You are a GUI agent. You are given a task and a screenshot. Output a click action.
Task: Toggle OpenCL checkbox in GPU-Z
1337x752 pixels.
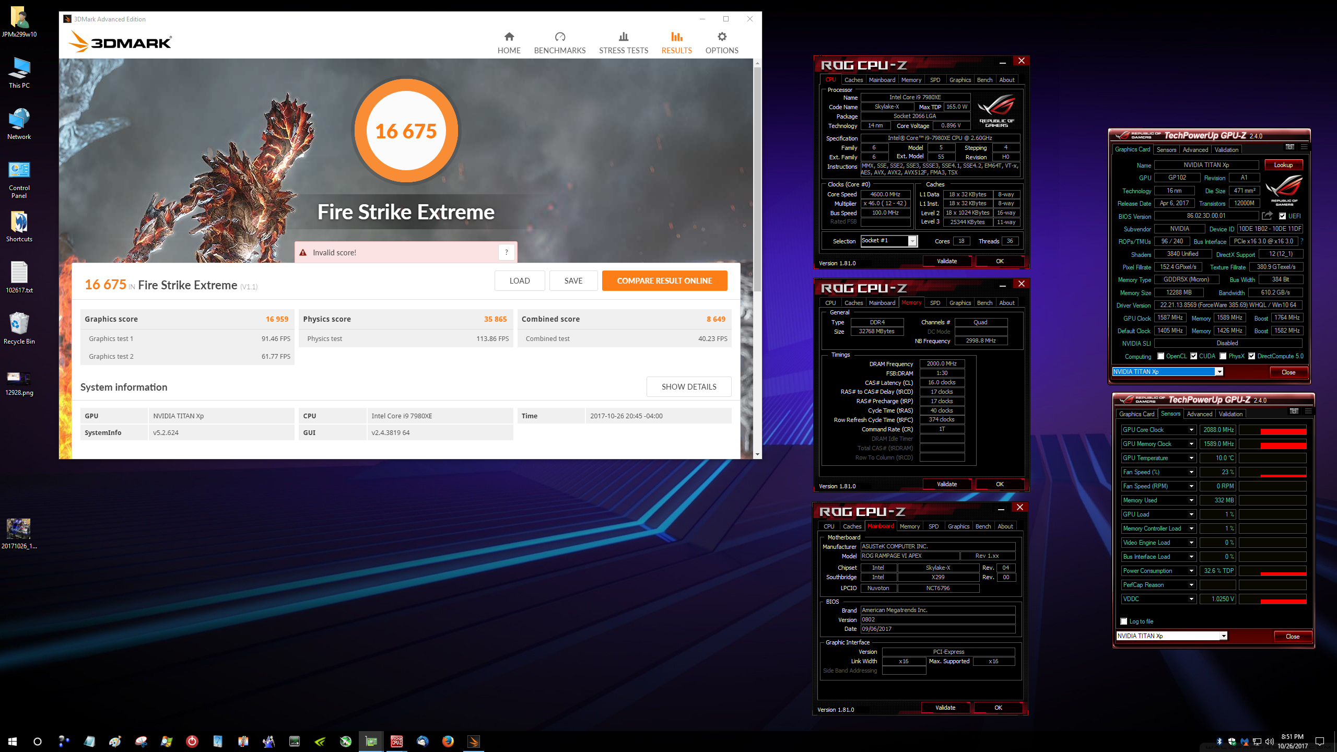pos(1160,356)
